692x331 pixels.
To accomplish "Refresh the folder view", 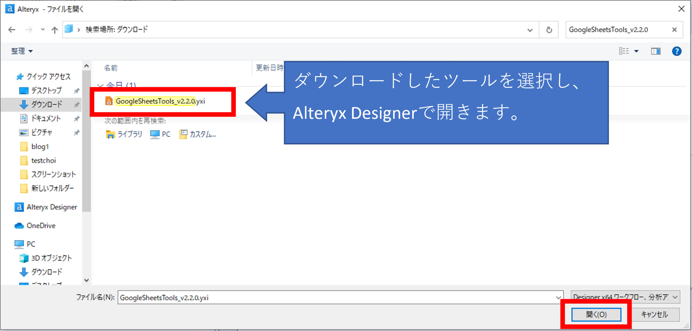I will pyautogui.click(x=549, y=30).
